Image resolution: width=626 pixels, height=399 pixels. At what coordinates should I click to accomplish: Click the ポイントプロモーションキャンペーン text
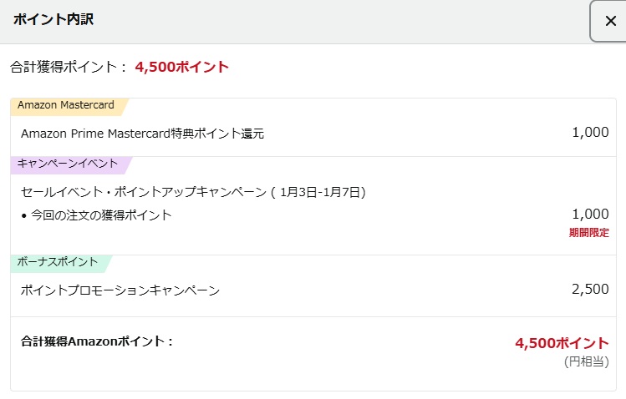(120, 290)
